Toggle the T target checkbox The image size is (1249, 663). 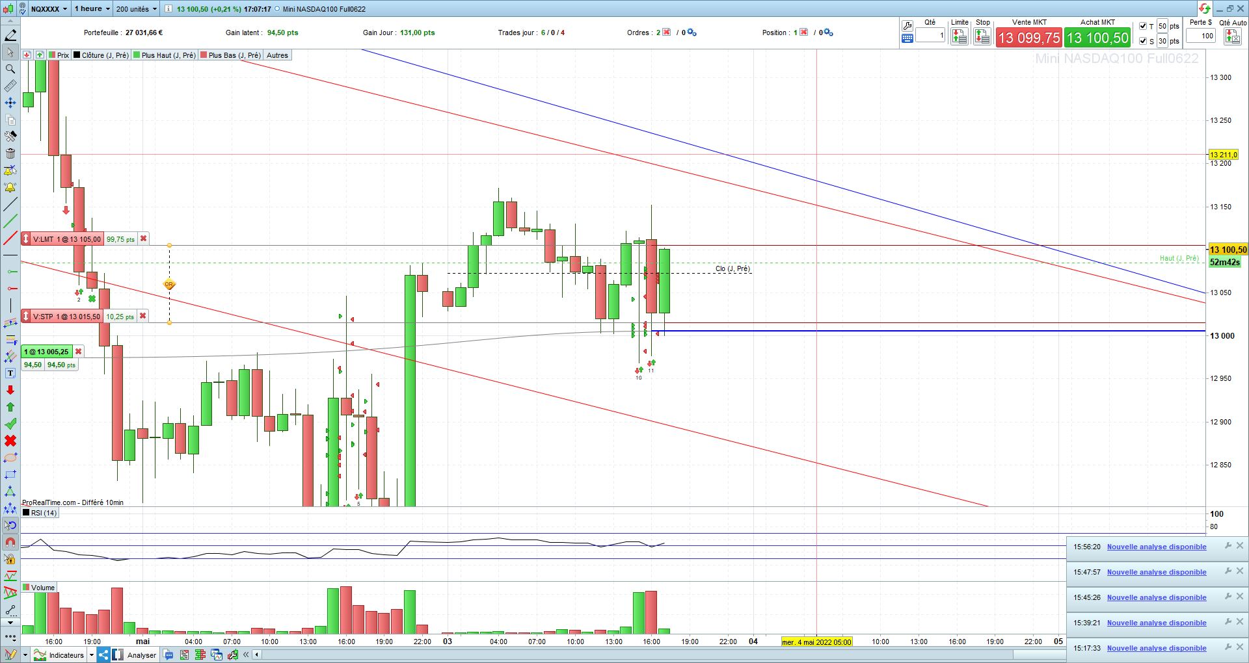pos(1143,26)
